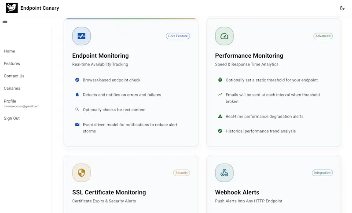Screen dimensions: 352x213
Task: Click bell icon beside Detects and notifies
Action: (77, 95)
